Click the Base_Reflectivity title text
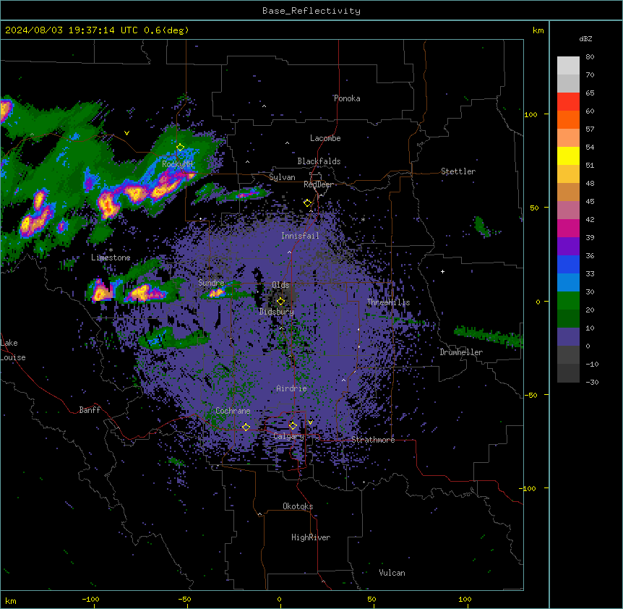The image size is (623, 609). 311,11
